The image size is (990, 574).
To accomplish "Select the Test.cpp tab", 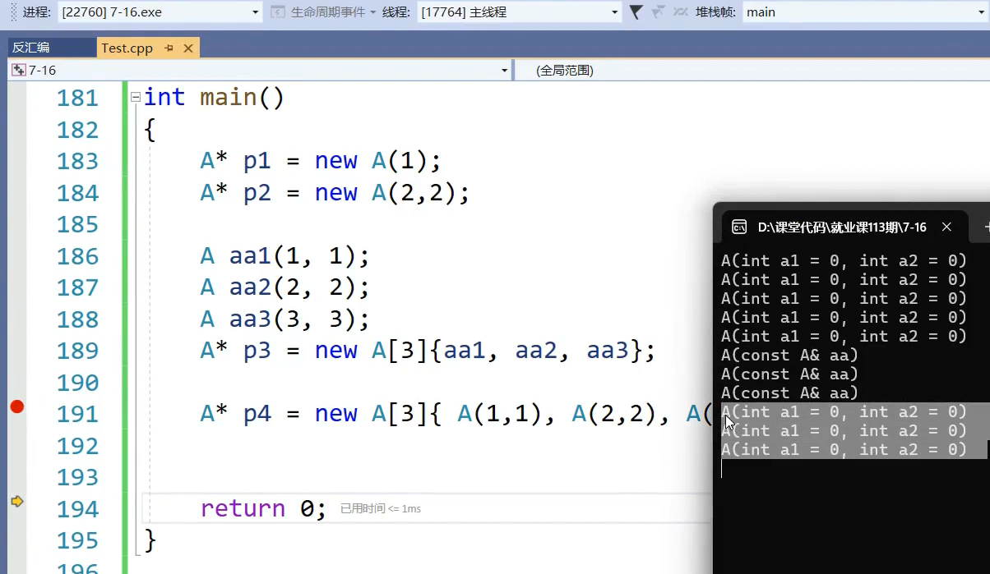I will (x=127, y=48).
